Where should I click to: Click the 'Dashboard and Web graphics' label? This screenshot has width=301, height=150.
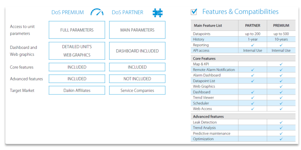24,51
